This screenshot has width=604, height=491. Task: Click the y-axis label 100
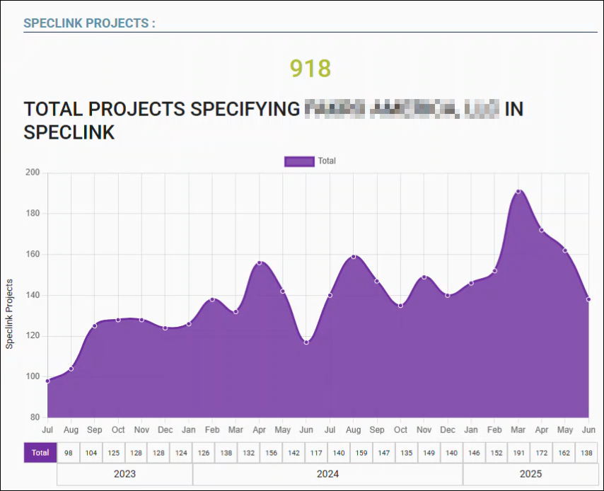(x=33, y=376)
